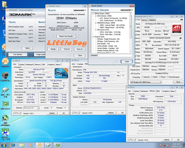This screenshot has width=185, height=148.
Task: Click Close button in GPU-Z window
Action: [x=178, y=82]
